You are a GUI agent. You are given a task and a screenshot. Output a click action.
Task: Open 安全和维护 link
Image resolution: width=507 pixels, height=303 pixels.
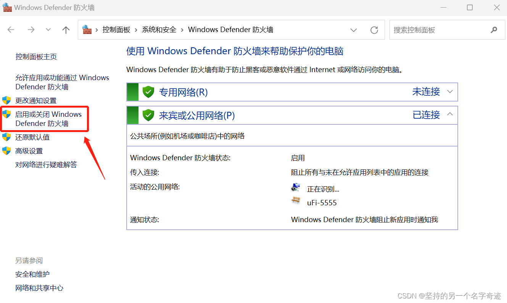[x=32, y=274]
